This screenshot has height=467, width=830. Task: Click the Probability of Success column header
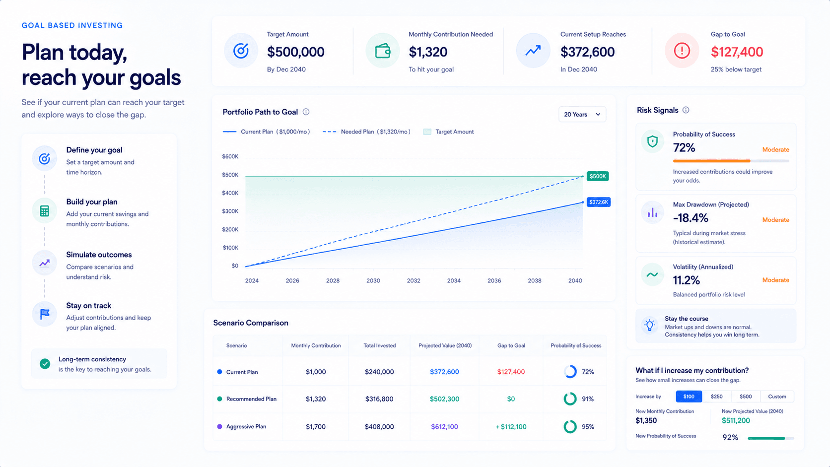(576, 346)
